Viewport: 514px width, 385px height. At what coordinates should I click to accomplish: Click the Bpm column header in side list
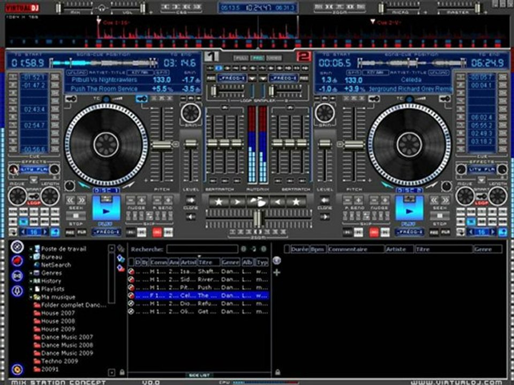click(x=318, y=249)
